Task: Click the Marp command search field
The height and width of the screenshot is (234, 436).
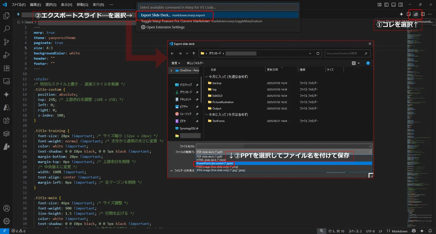Action: pos(218,7)
